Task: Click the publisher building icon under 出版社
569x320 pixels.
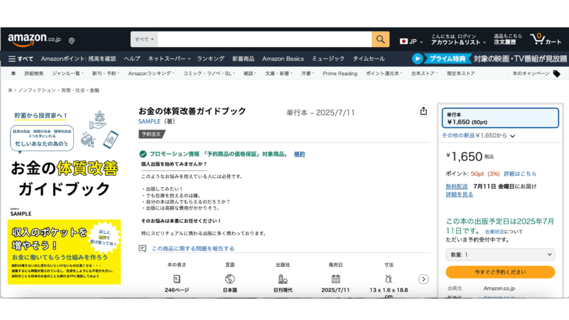Action: 283,279
